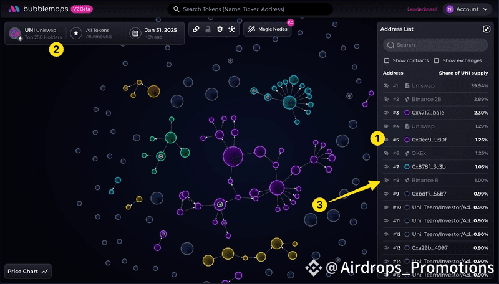Click the bubblemaps logo

point(38,9)
